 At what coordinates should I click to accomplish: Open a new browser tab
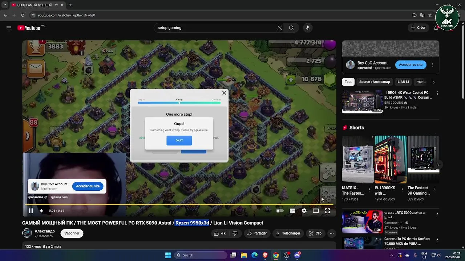(71, 5)
